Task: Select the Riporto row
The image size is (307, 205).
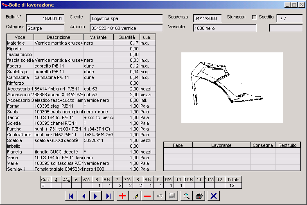Action: (x=81, y=49)
